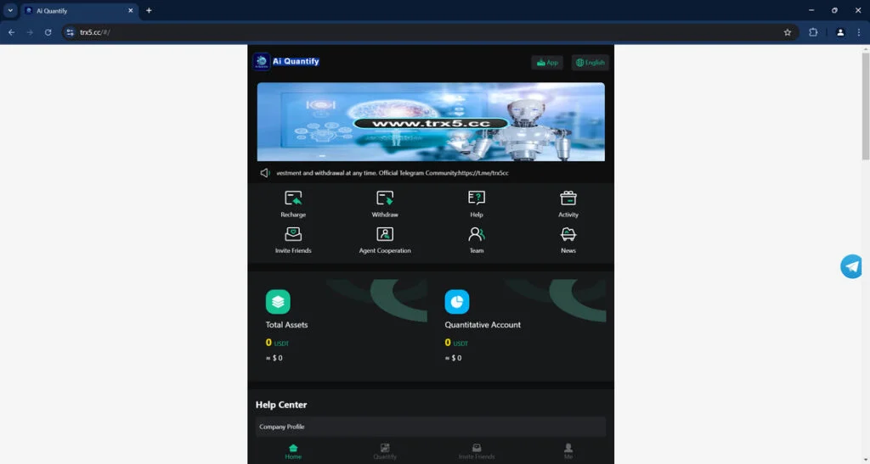Open the Chrome three-dot menu
Viewport: 870px width, 464px height.
(859, 33)
